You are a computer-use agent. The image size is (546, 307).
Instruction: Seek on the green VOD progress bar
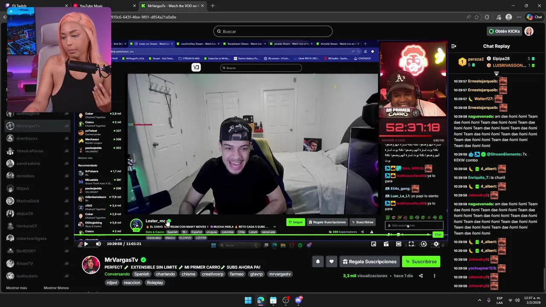click(x=260, y=235)
